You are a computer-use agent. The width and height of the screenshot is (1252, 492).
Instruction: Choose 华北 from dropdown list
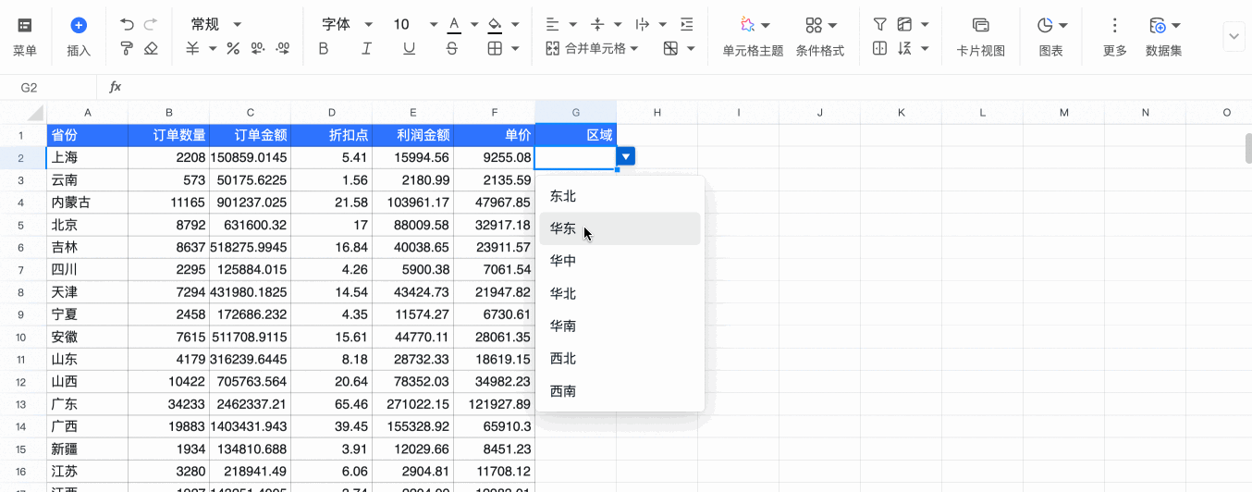click(620, 293)
